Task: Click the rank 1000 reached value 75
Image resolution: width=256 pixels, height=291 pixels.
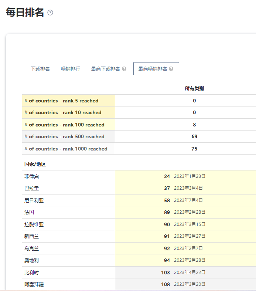Action: click(194, 149)
